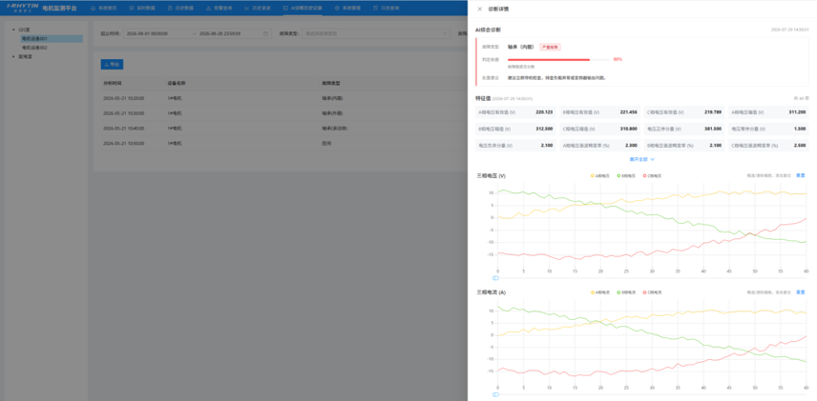
Task: Select 电机设备001 in device tree
Action: [52, 38]
